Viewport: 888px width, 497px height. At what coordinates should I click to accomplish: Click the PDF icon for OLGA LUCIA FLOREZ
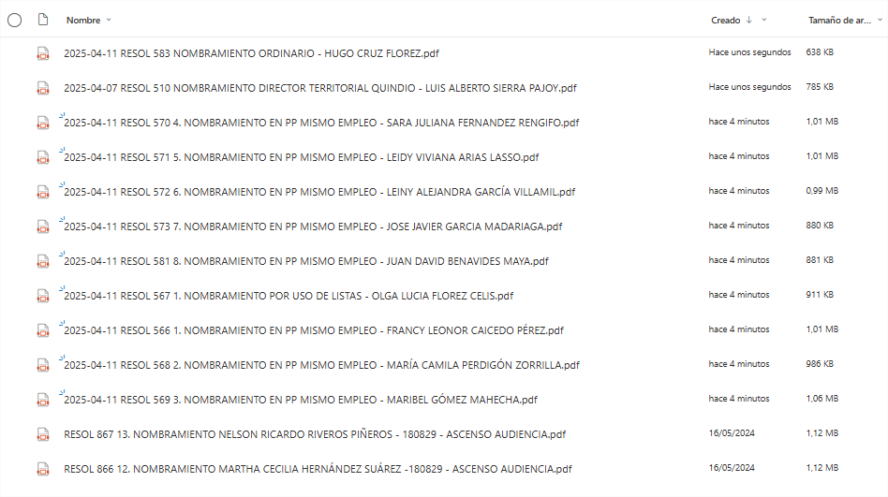(43, 296)
